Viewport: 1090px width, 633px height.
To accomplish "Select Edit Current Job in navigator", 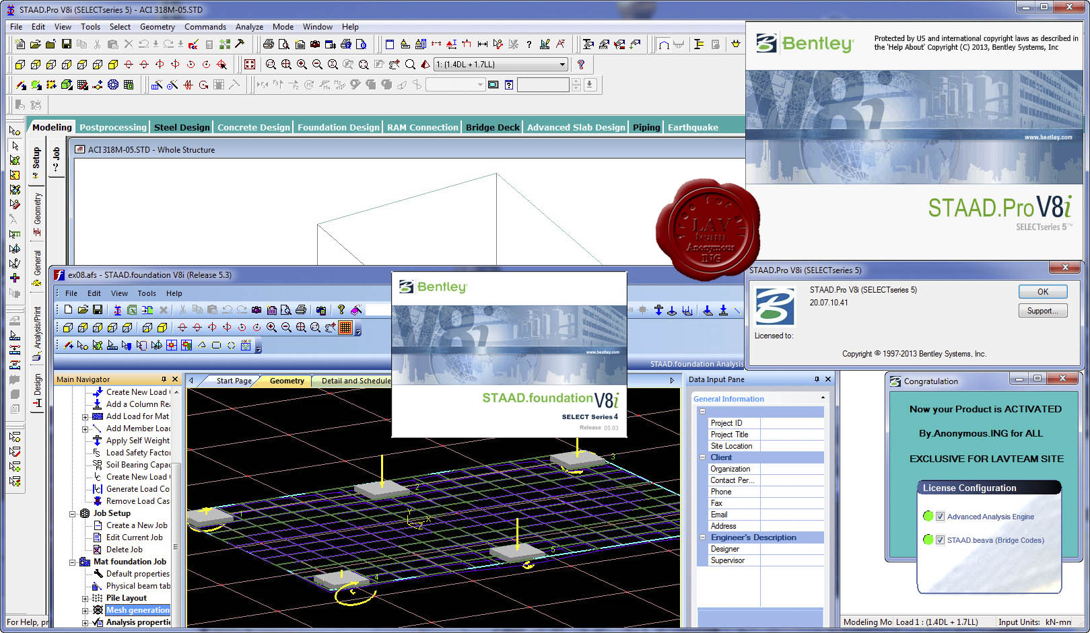I will tap(135, 537).
